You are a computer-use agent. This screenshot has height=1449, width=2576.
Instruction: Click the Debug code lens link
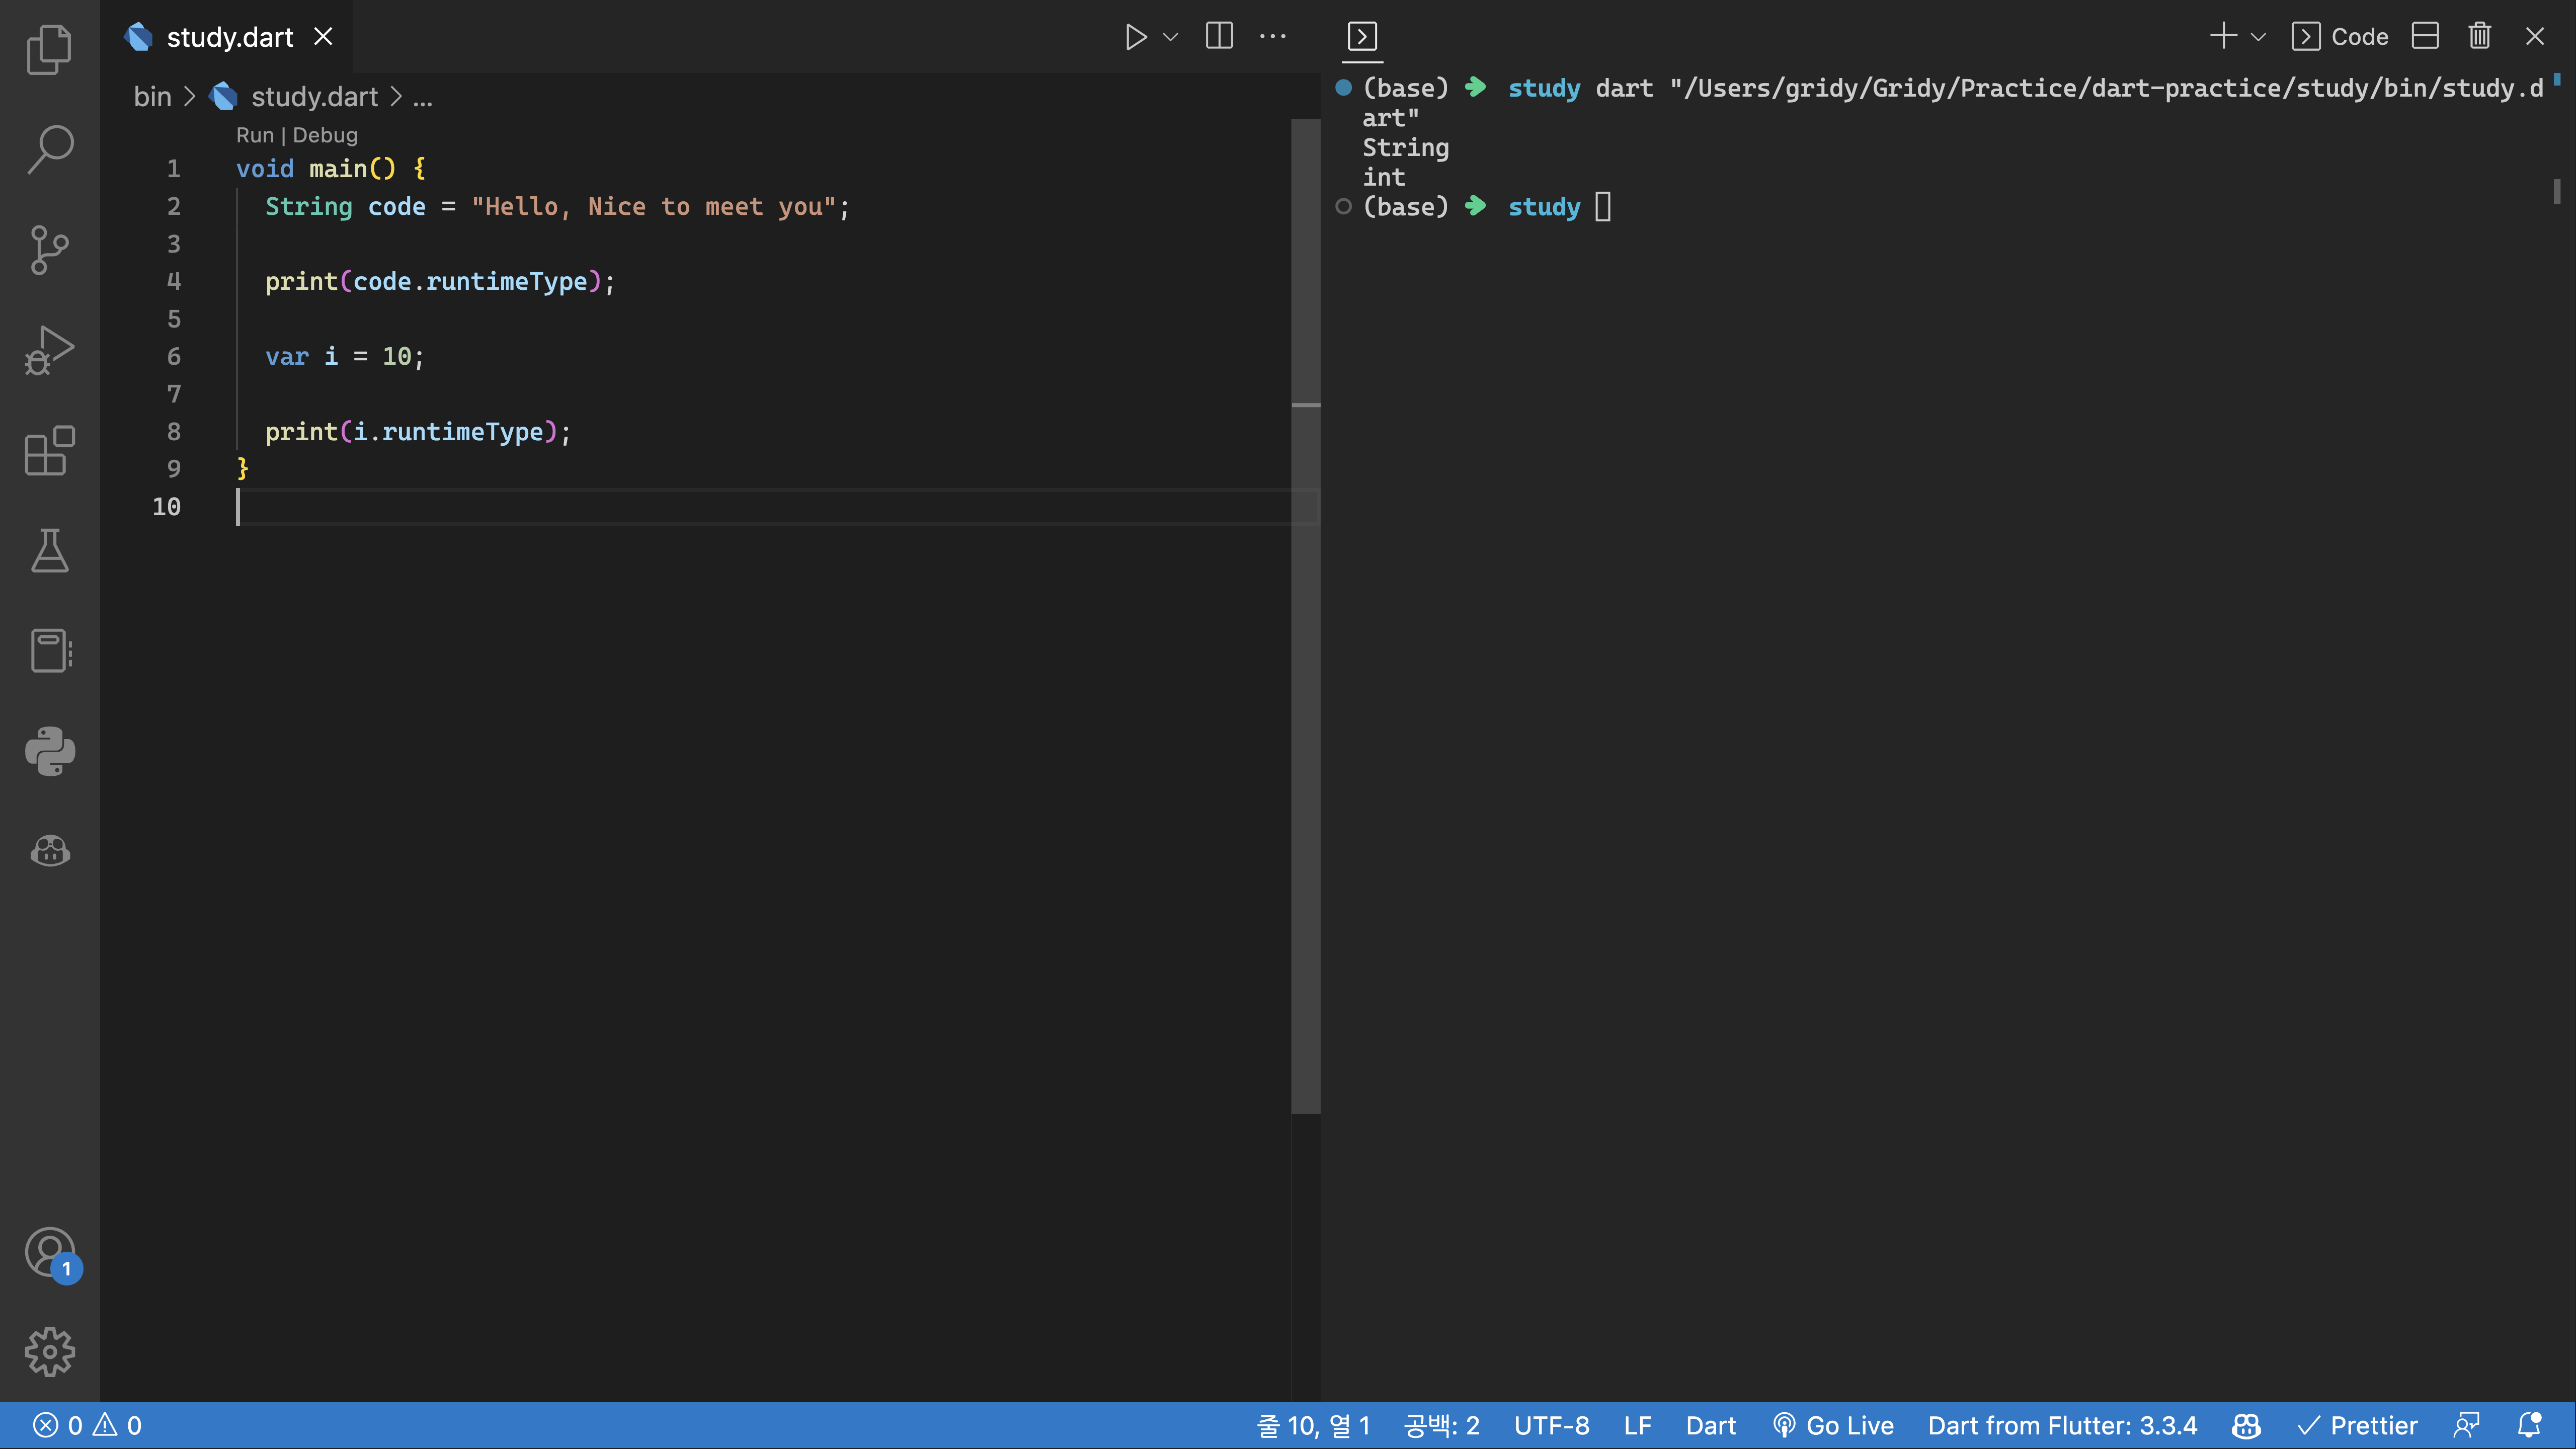click(325, 135)
